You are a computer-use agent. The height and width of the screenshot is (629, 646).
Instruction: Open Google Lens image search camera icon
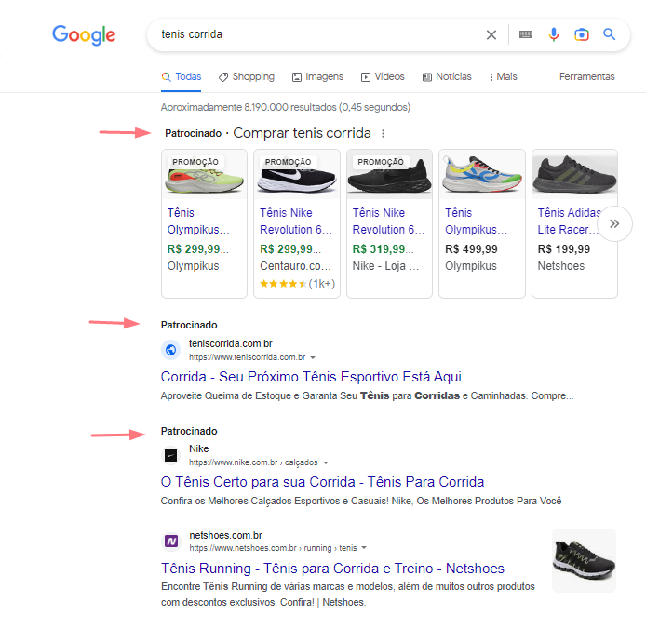click(582, 34)
